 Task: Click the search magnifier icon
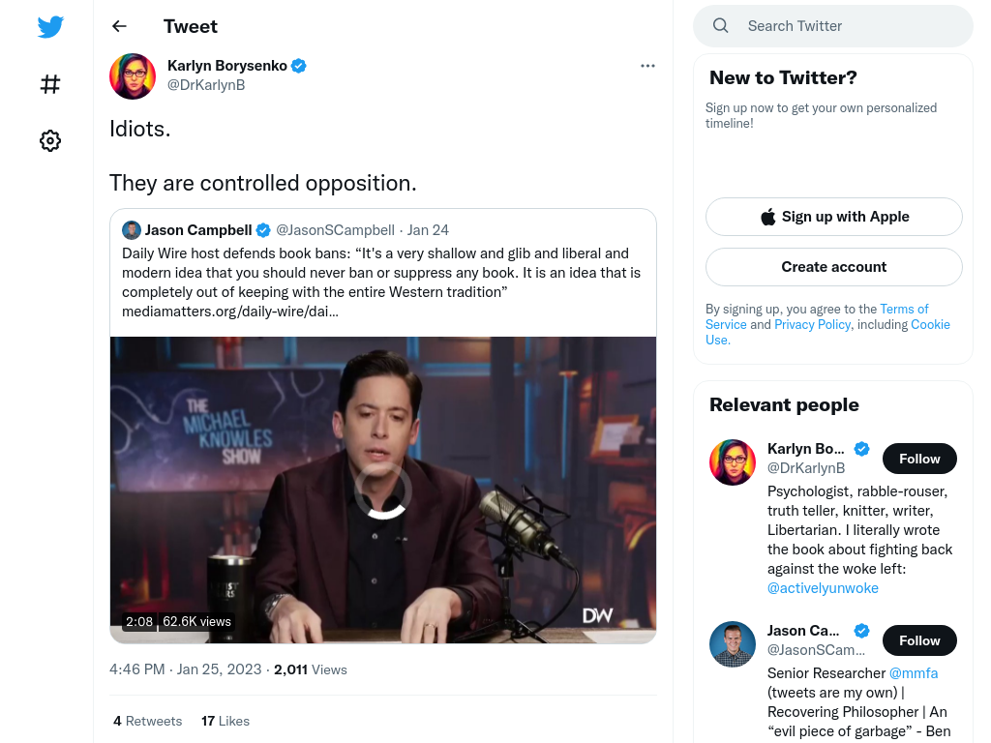tap(720, 26)
